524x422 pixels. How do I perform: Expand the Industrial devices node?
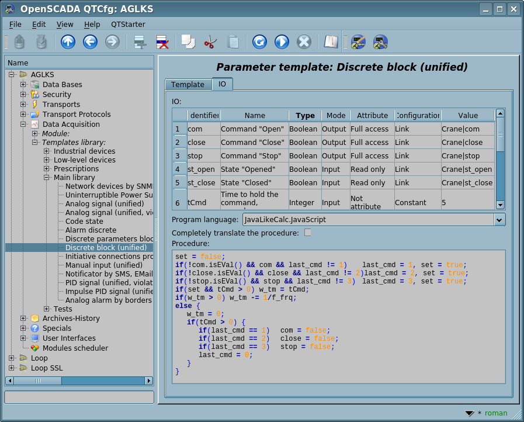coord(47,151)
